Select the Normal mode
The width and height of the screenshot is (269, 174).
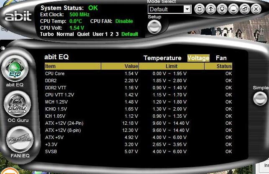tap(65, 34)
